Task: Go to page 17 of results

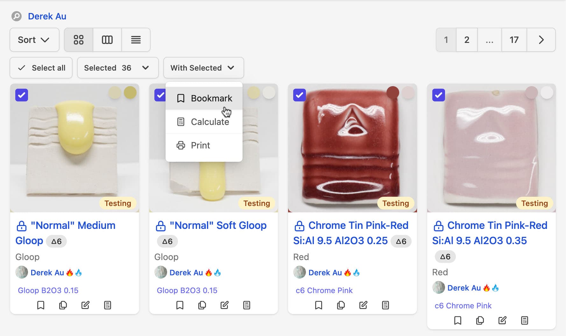Action: pos(514,40)
